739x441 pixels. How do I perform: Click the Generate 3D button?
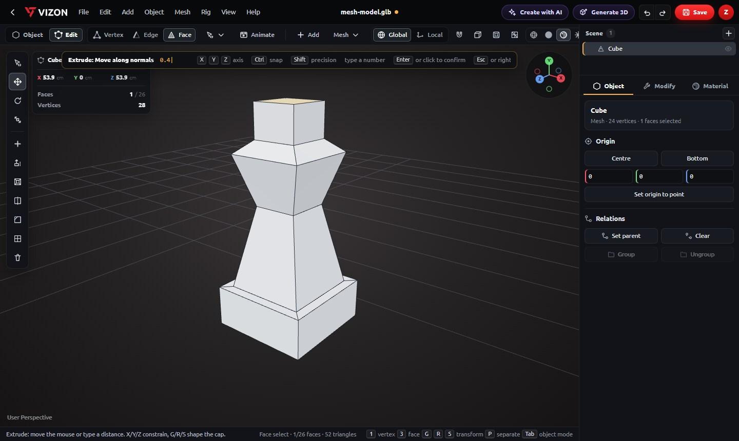[604, 12]
